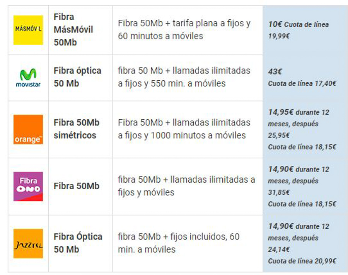Click the 43€ Movistar price cell
This screenshot has height=275, width=348.
pos(305,78)
